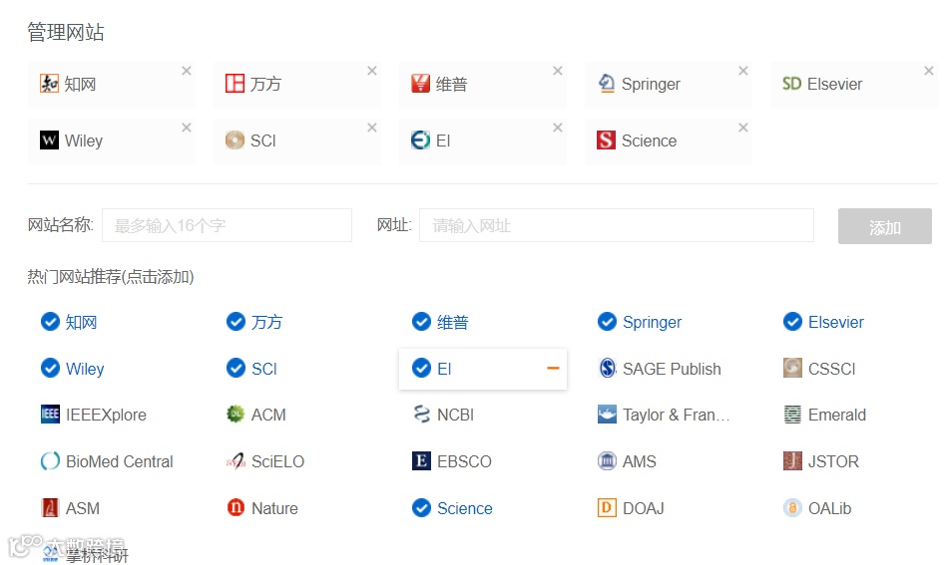The image size is (950, 565).
Task: Click the 知网 logo in managed sites
Action: click(49, 84)
